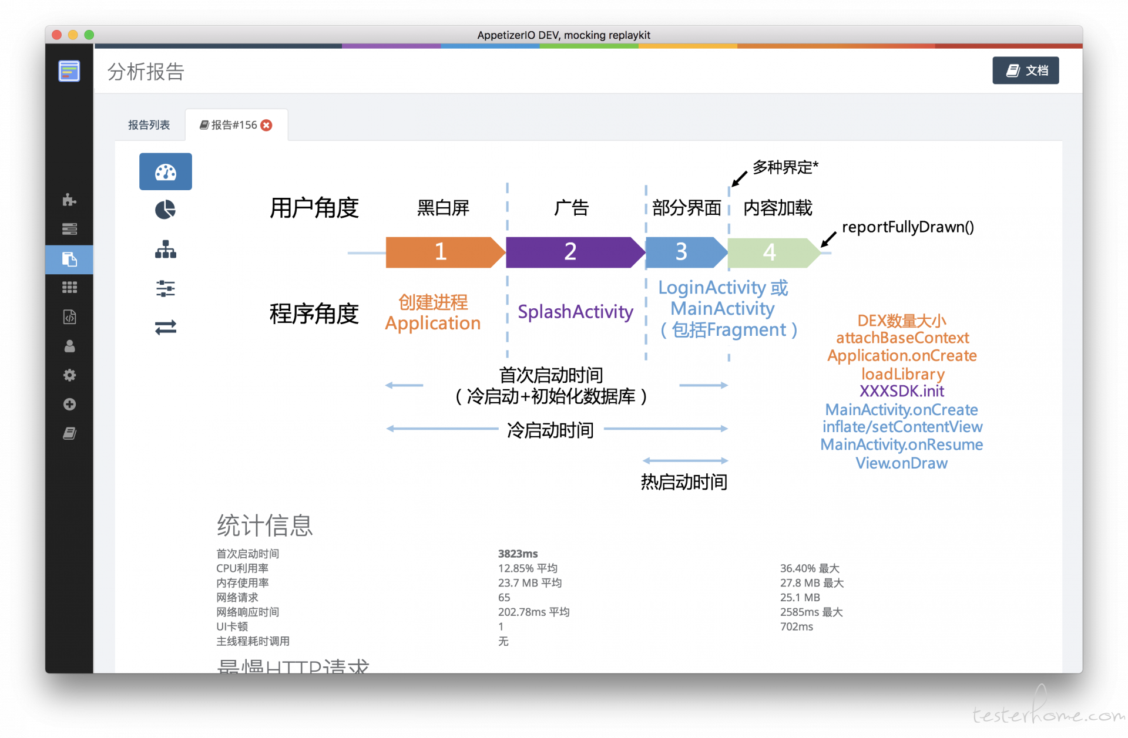The width and height of the screenshot is (1128, 738).
Task: Click the 12.85% 平均 CPU value
Action: (x=528, y=568)
